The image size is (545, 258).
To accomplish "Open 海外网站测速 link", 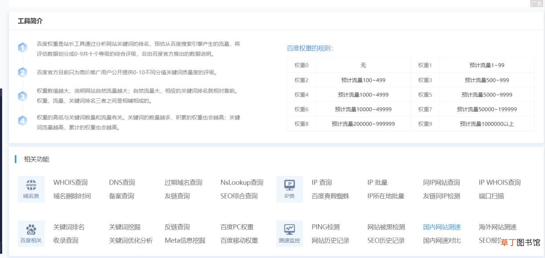I will pyautogui.click(x=498, y=227).
